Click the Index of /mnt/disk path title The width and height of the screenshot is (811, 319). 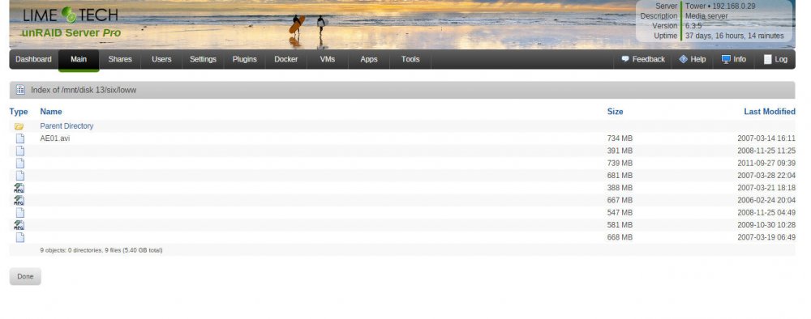84,90
